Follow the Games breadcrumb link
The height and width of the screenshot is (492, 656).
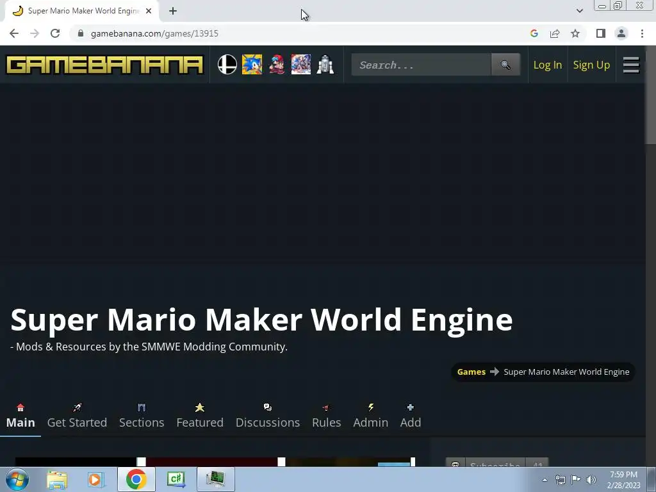pos(471,372)
